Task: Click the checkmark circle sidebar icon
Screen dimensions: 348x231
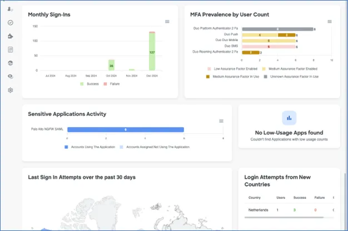Action: [10, 23]
